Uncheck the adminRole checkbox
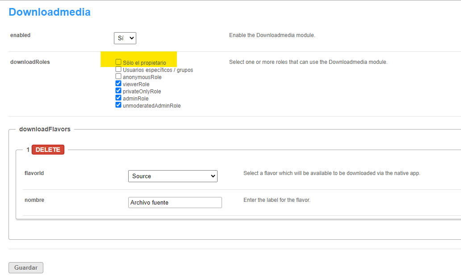The image size is (461, 280). coord(118,98)
